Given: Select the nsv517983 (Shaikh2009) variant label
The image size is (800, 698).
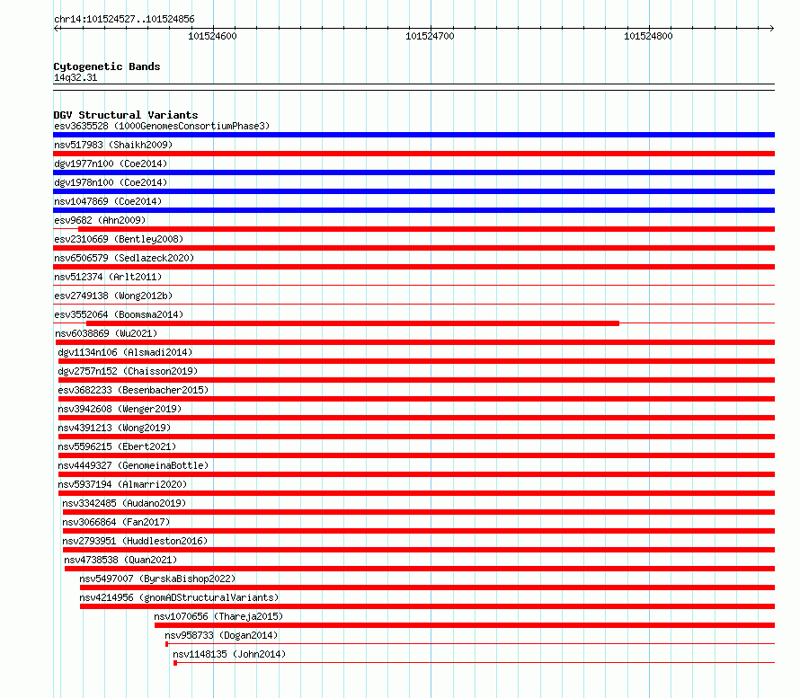Looking at the screenshot, I should (x=113, y=145).
